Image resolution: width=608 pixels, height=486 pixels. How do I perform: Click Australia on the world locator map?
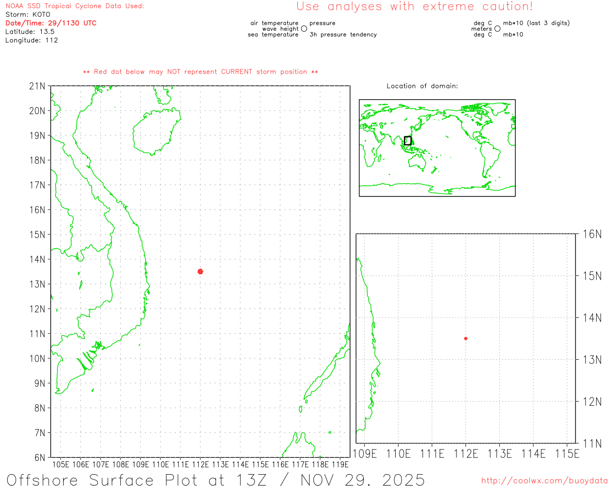point(418,162)
